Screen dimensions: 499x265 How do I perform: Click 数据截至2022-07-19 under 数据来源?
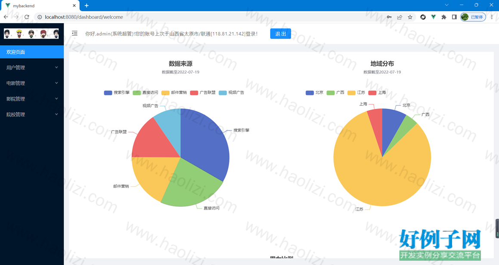pyautogui.click(x=180, y=72)
